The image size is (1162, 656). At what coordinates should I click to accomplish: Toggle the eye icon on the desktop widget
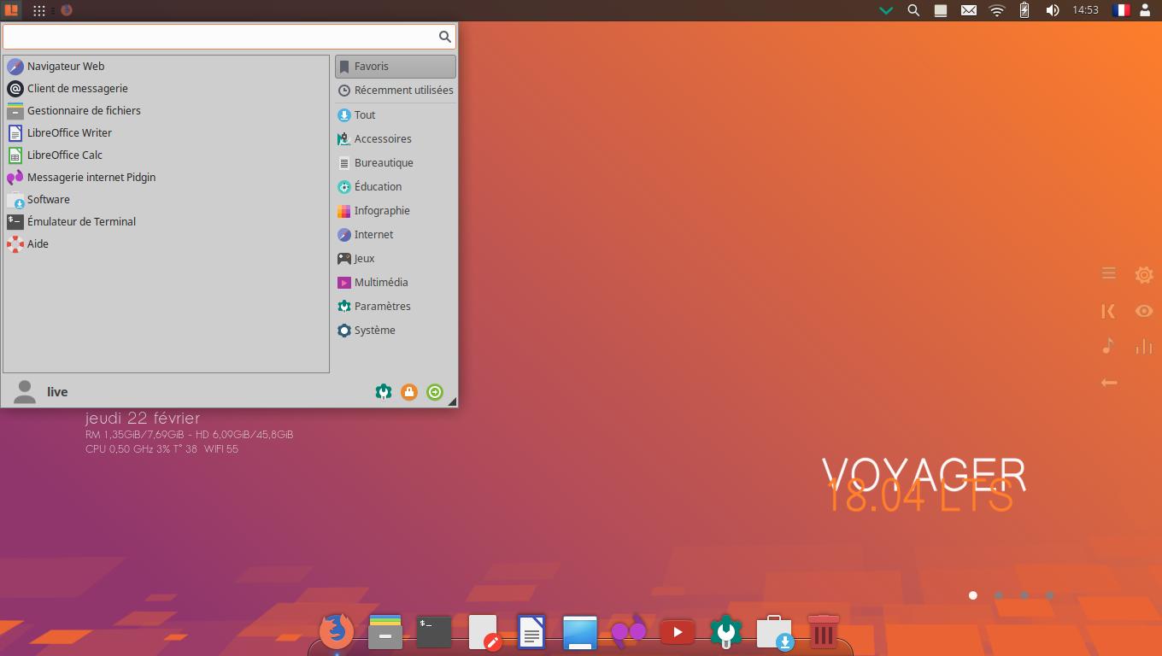click(x=1144, y=311)
